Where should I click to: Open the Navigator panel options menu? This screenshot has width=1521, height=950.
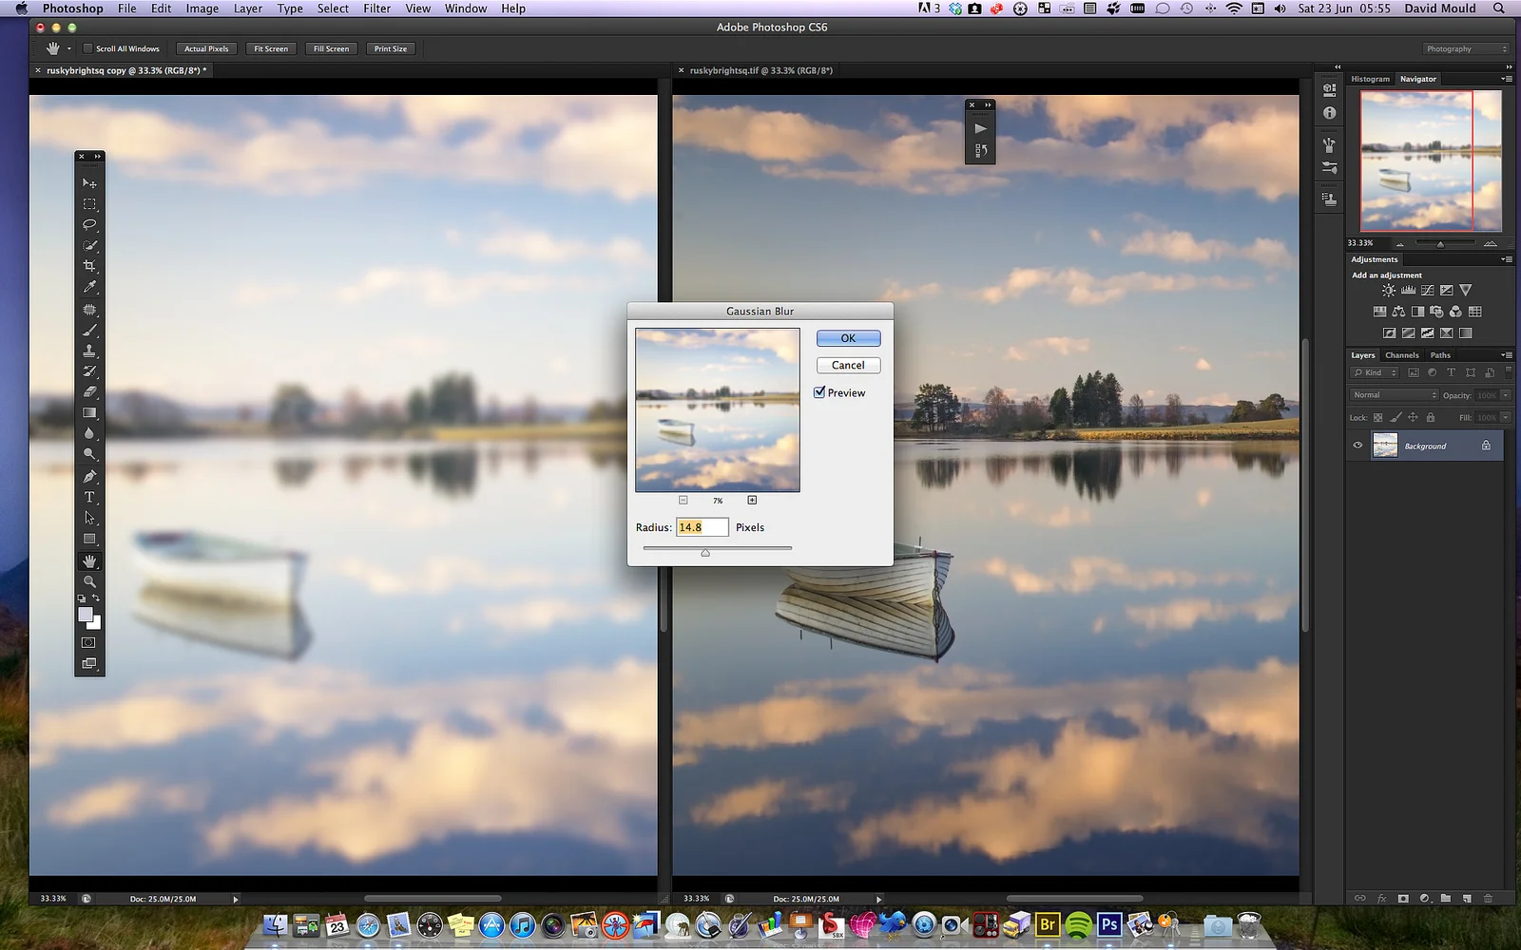click(x=1507, y=79)
